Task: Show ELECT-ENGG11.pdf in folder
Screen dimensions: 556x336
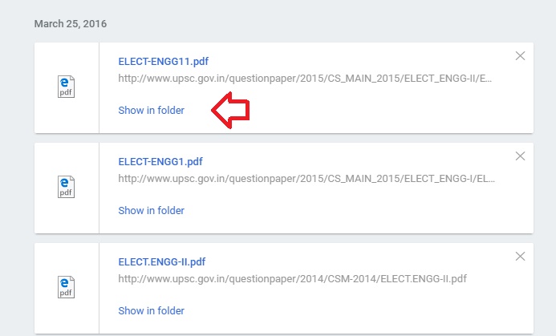Action: 151,111
